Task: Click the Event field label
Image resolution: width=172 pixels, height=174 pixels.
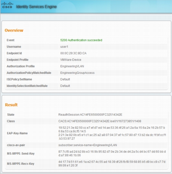Action: [10, 40]
